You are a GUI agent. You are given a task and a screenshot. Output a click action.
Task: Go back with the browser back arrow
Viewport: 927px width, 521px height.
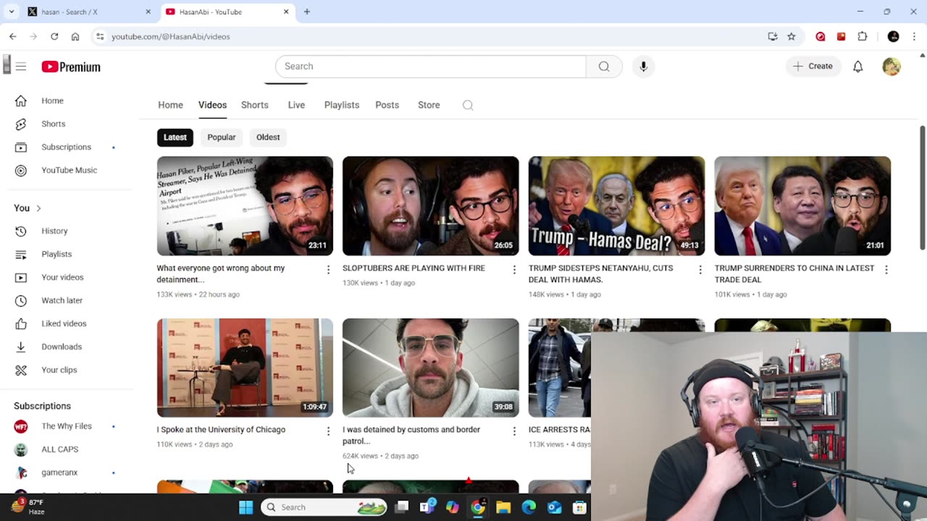[x=13, y=36]
